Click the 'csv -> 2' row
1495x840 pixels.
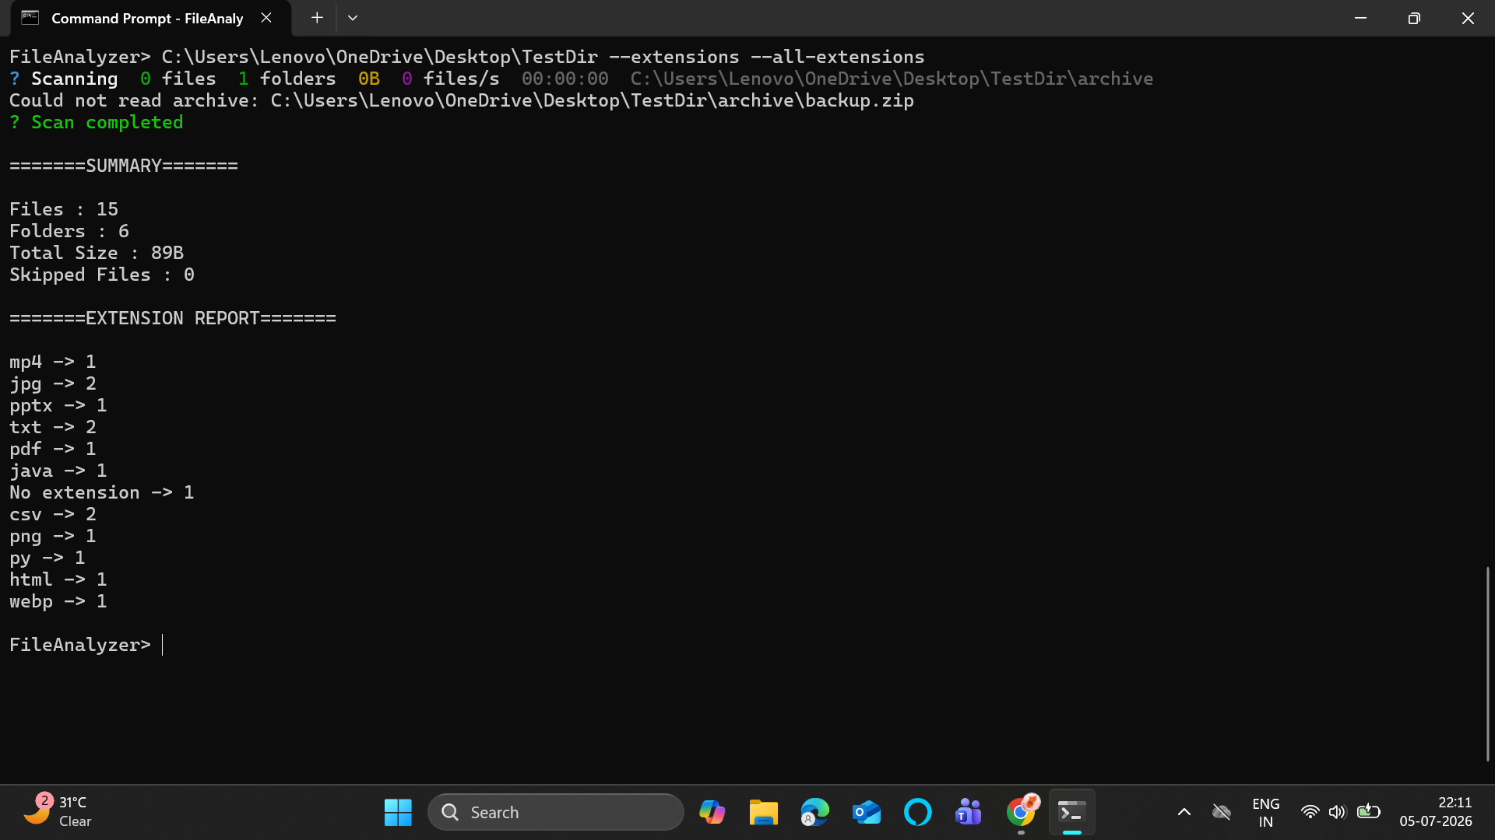(x=53, y=514)
